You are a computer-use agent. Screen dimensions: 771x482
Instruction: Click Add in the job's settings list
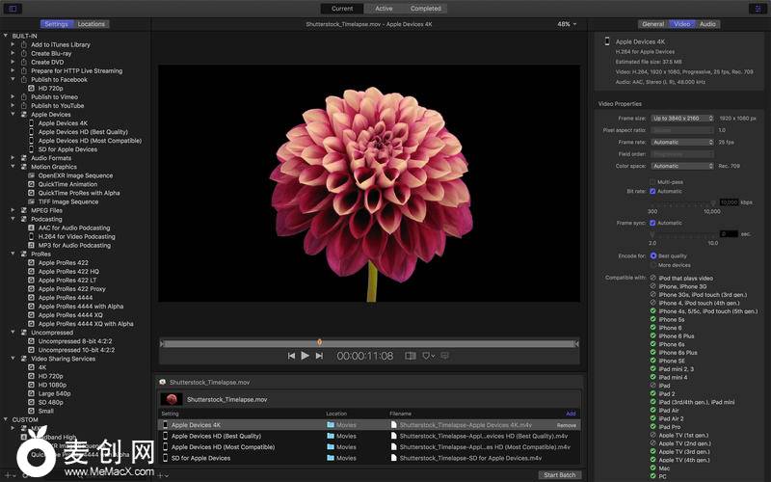pos(571,414)
